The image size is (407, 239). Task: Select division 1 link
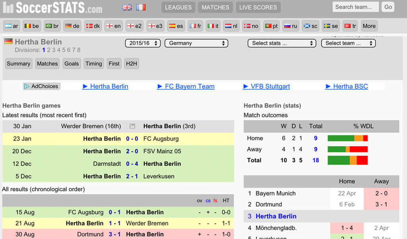click(44, 50)
